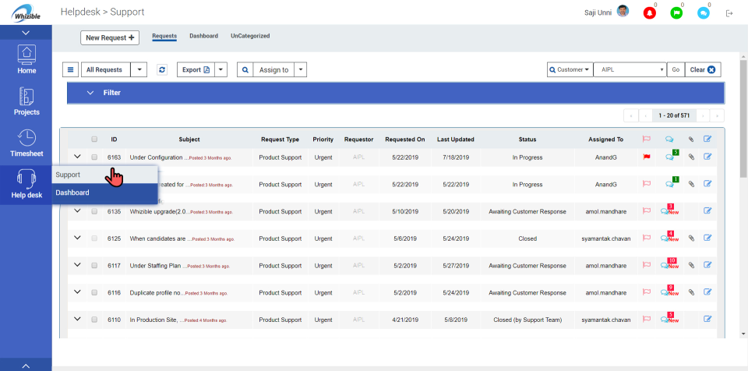Click the logout icon in header

point(729,13)
